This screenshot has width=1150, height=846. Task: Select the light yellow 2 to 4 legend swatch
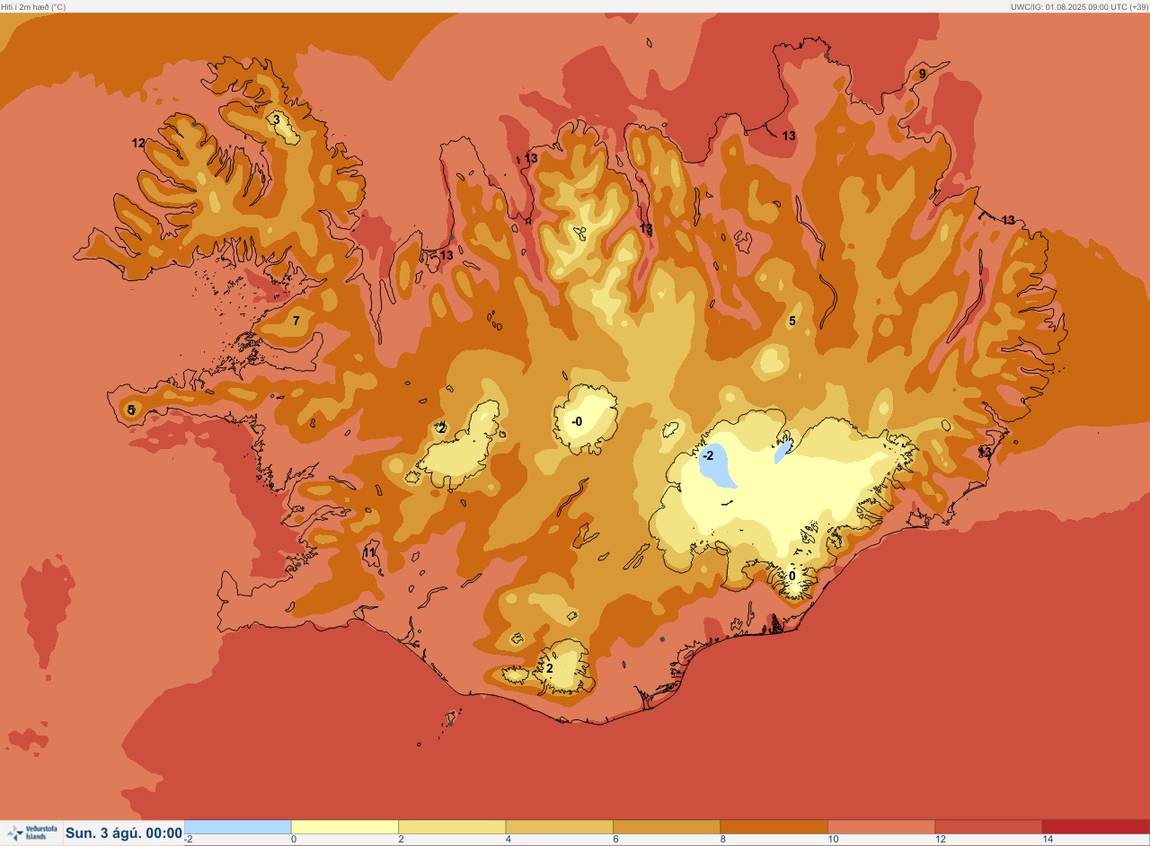tap(452, 826)
